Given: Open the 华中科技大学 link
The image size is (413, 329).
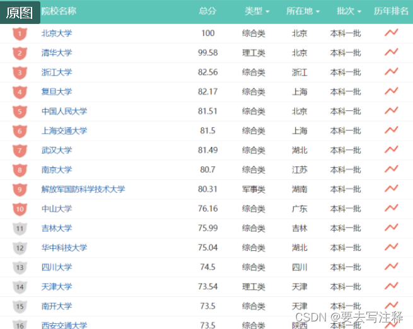Looking at the screenshot, I should click(x=64, y=248).
